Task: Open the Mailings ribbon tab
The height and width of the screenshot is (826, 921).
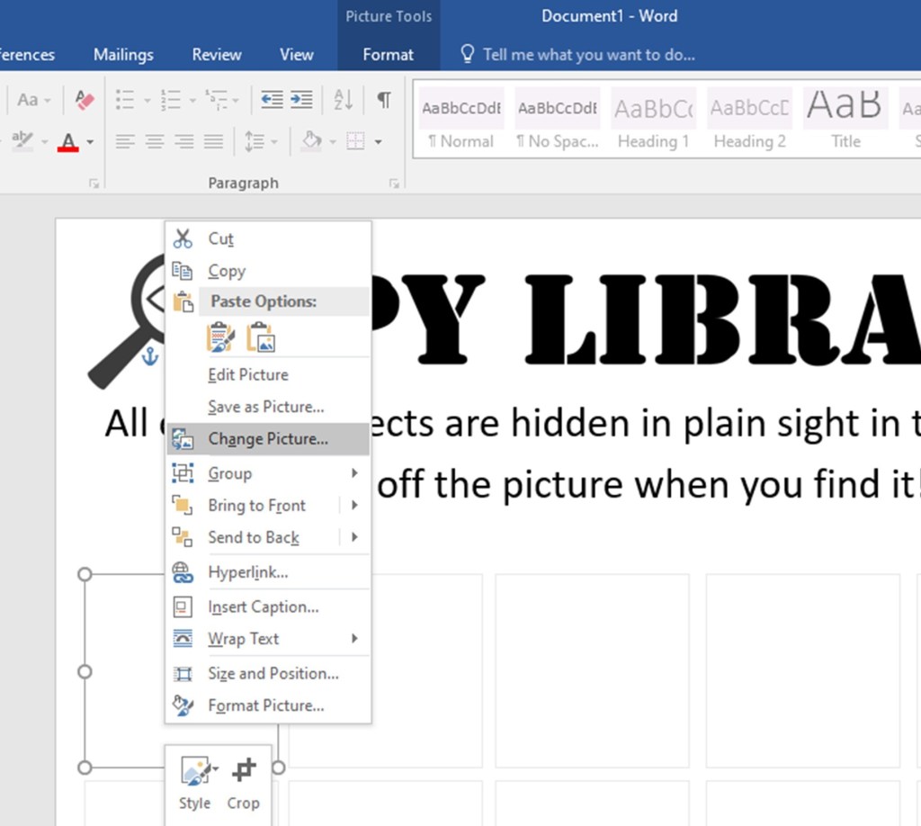Action: tap(123, 55)
